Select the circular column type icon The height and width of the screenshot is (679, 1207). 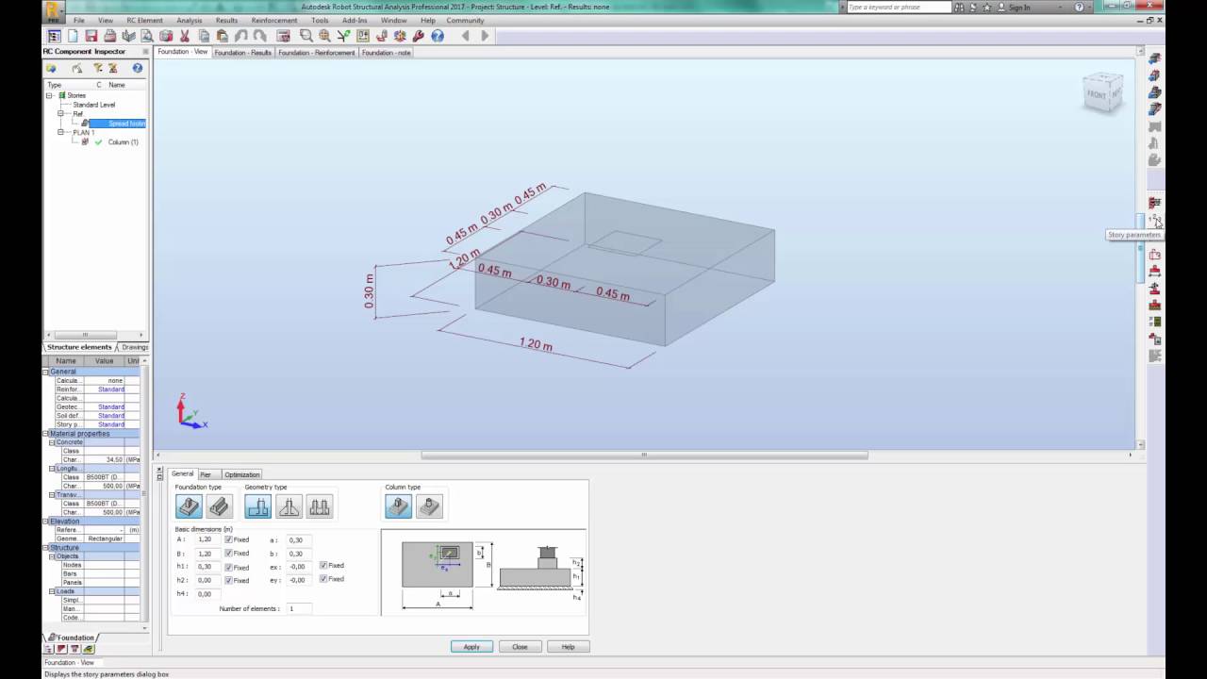point(429,506)
